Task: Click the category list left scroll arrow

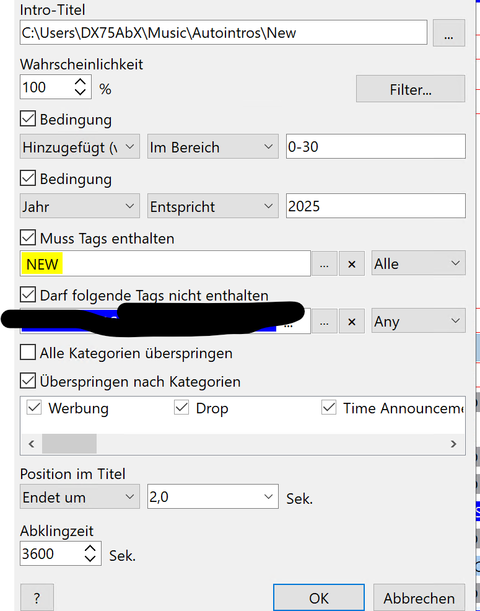Action: click(x=32, y=444)
